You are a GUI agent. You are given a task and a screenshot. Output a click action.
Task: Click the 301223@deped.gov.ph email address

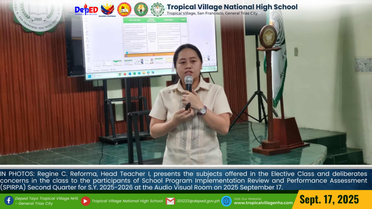(x=198, y=201)
